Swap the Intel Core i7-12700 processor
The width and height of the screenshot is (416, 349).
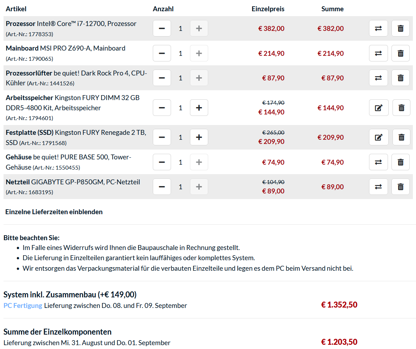coord(378,28)
